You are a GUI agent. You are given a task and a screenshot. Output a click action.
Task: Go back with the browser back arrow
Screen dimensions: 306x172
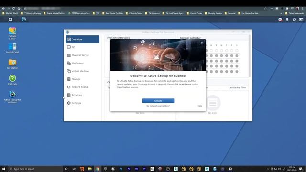pos(3,9)
